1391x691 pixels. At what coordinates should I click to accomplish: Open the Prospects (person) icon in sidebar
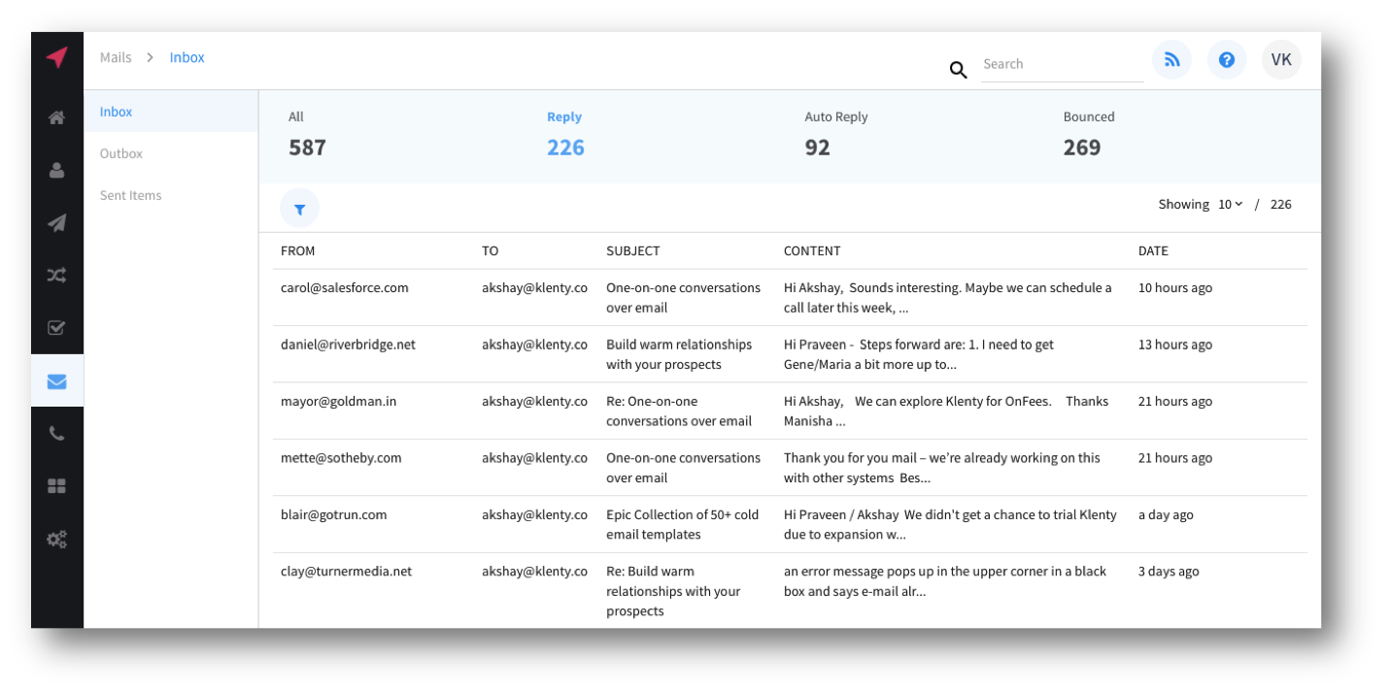(x=55, y=170)
